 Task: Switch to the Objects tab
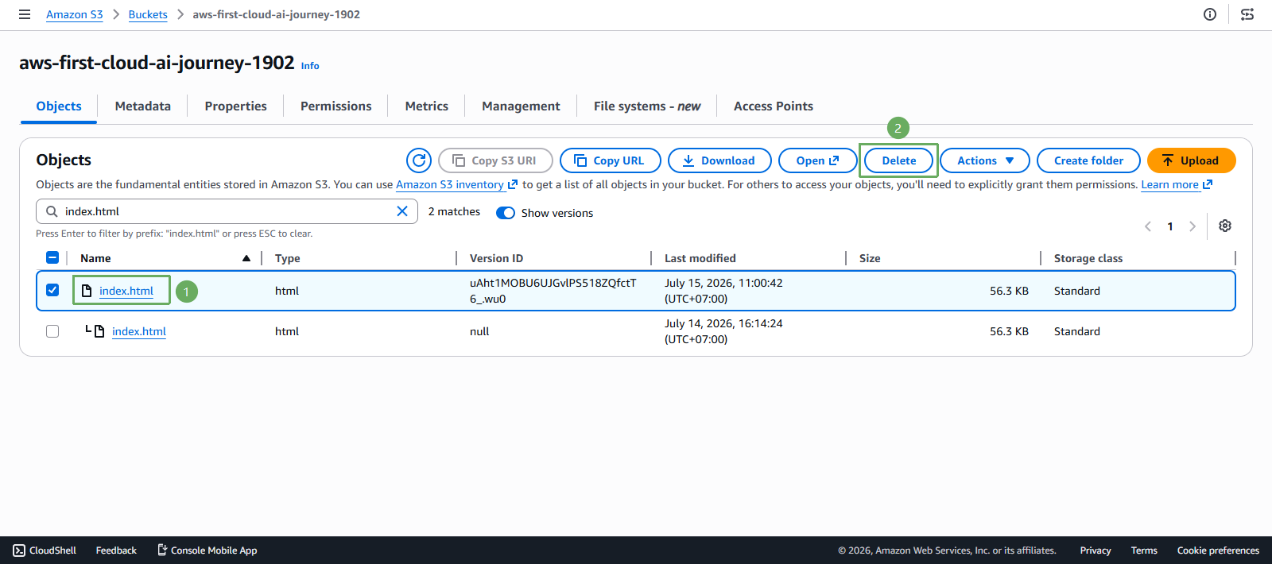tap(59, 106)
